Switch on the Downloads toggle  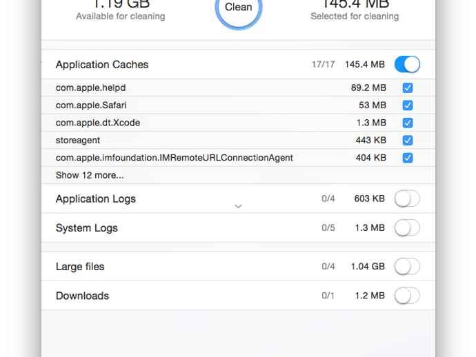click(407, 296)
